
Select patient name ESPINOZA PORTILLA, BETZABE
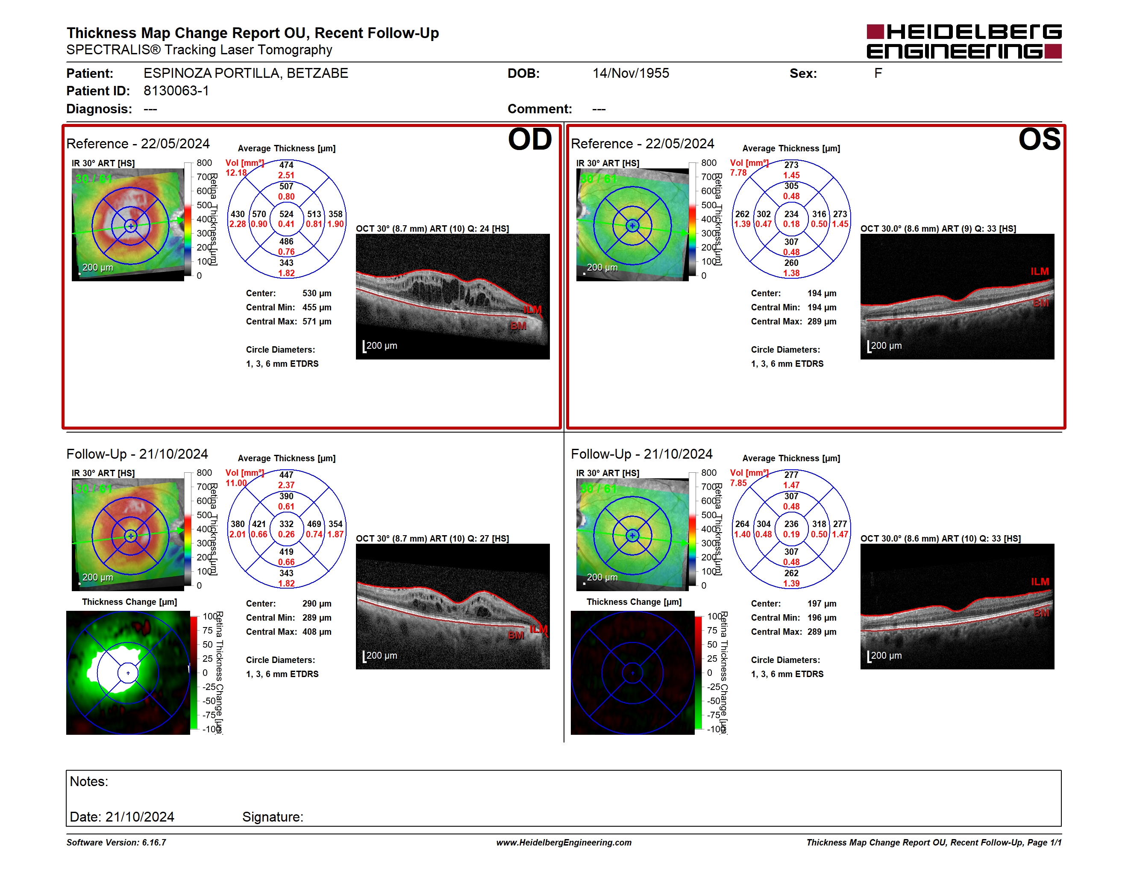[x=246, y=74]
